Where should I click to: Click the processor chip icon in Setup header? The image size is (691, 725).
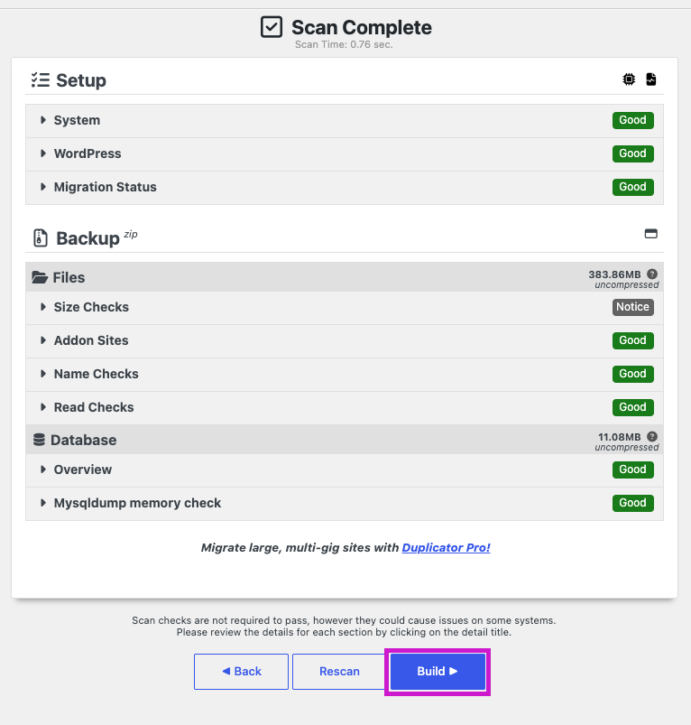click(x=629, y=79)
